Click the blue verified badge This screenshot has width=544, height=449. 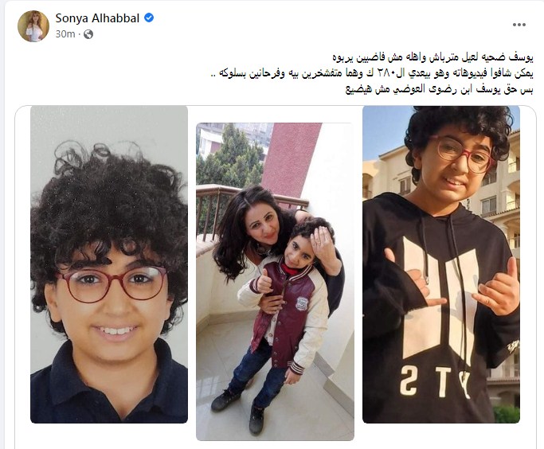(x=149, y=18)
